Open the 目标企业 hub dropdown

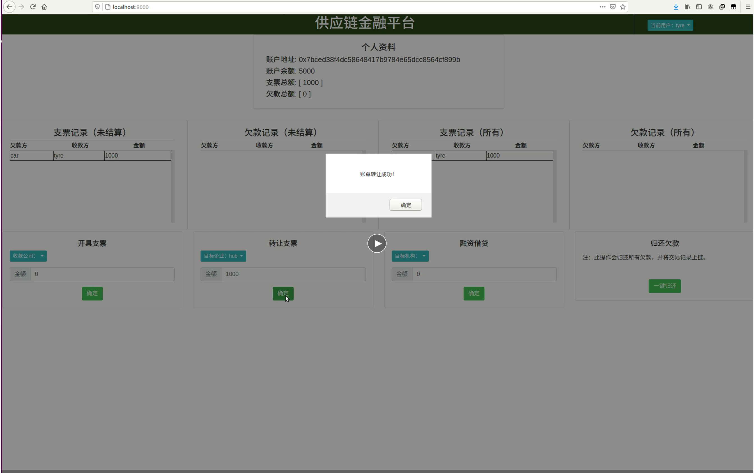tap(223, 256)
